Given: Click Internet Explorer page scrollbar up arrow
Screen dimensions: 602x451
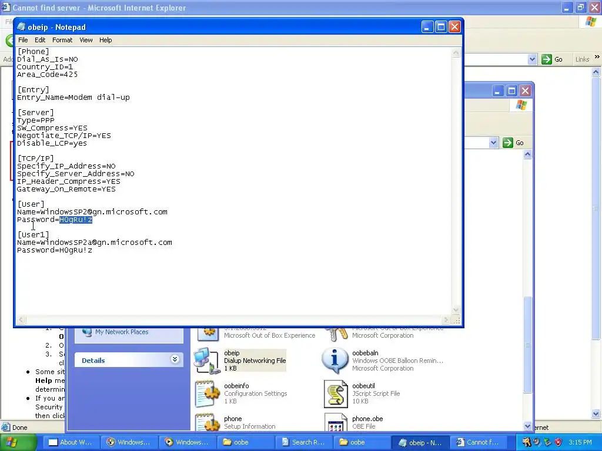Looking at the screenshot, I should point(596,72).
